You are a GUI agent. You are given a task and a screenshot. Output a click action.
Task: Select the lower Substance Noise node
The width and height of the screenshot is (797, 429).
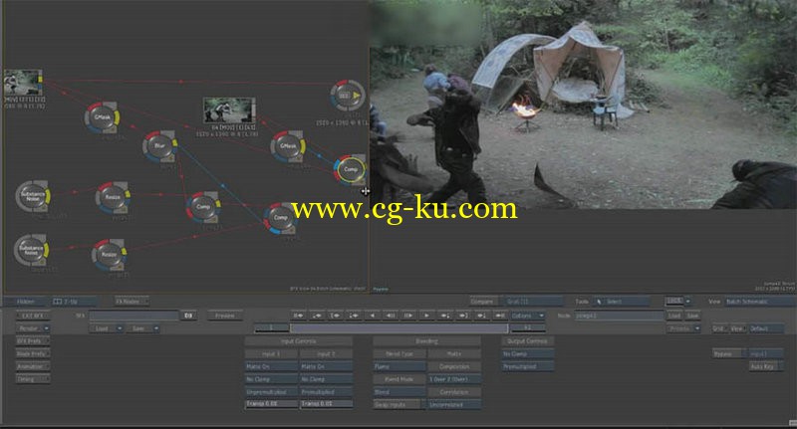[x=32, y=250]
